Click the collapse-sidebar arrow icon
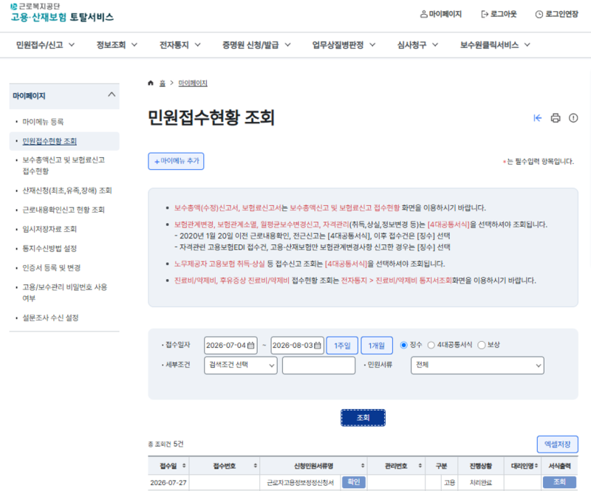 click(538, 118)
